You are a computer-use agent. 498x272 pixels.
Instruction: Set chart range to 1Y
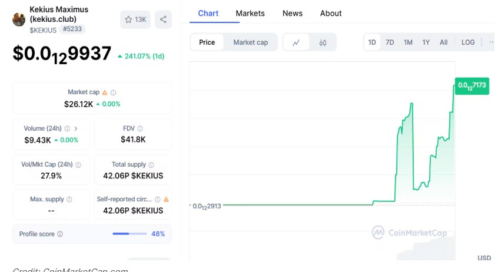pos(426,42)
